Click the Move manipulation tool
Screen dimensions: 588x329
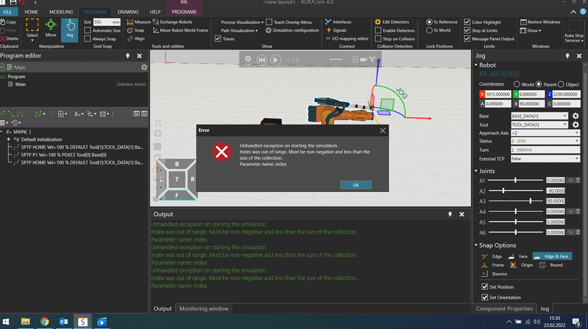pos(51,29)
